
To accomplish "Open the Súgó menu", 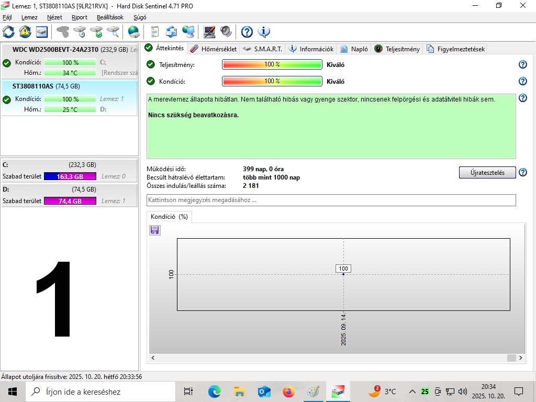I will [x=140, y=17].
